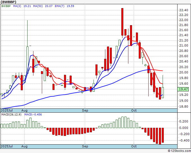Click the 0.000 MACD axis label
Screen dimensions: 191x153
(x=184, y=128)
